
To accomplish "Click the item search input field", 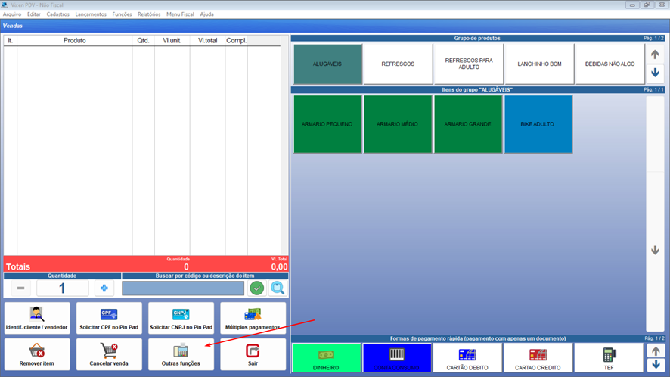I will 183,288.
